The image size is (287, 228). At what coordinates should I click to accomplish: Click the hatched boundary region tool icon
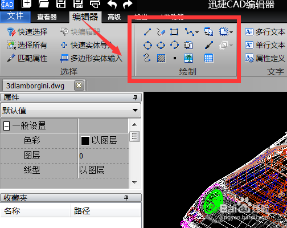click(224, 32)
